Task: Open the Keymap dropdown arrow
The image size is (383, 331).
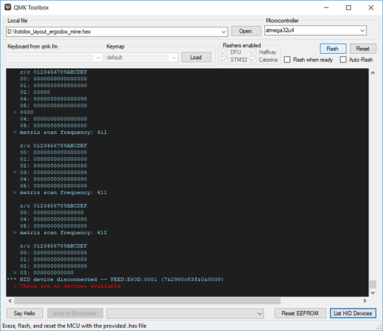Action: click(x=174, y=58)
